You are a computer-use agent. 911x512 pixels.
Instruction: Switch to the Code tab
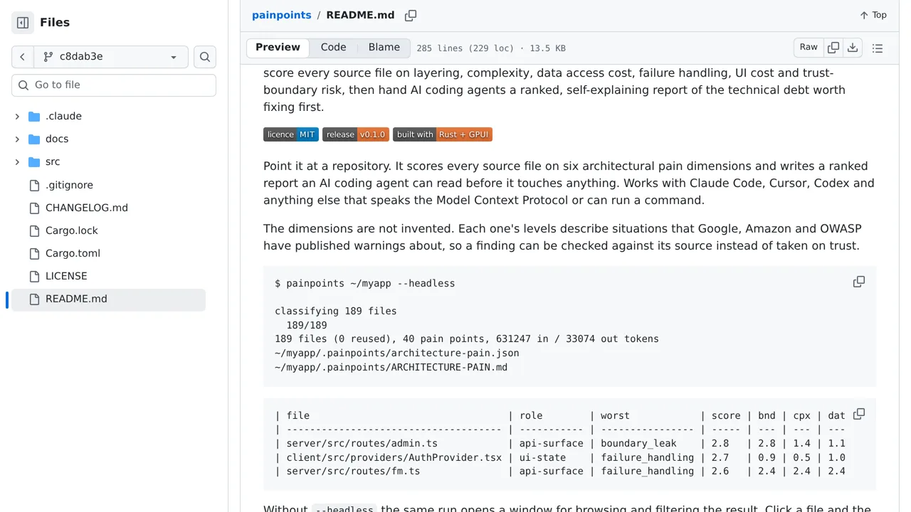(x=333, y=48)
